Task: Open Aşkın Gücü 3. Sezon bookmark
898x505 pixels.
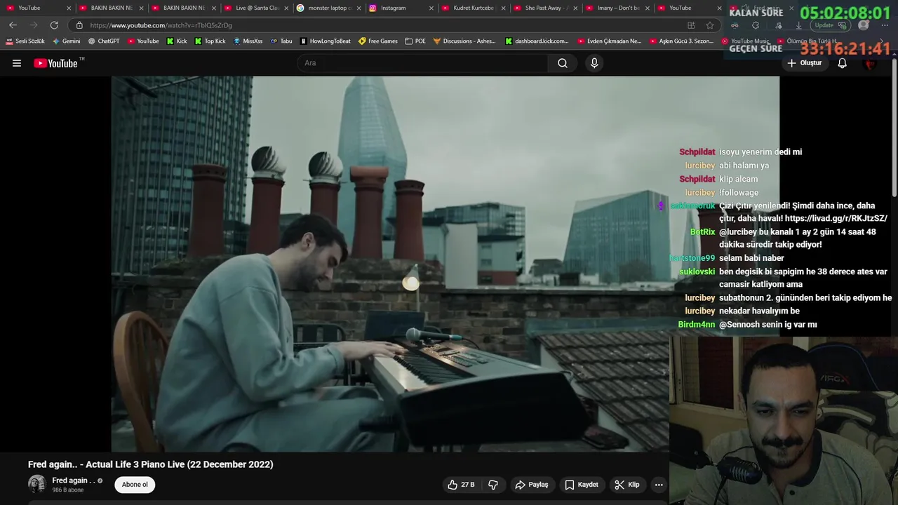Action: 681,41
